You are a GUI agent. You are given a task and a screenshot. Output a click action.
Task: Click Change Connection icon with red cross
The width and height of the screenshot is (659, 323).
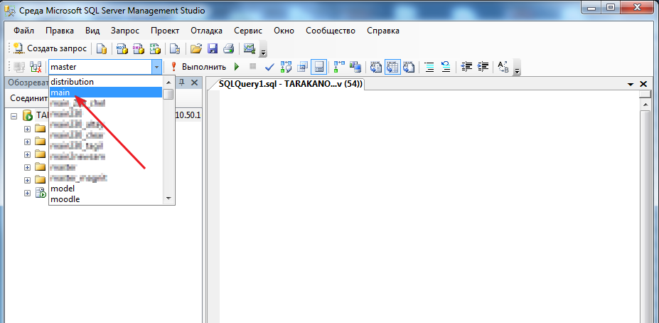point(36,66)
